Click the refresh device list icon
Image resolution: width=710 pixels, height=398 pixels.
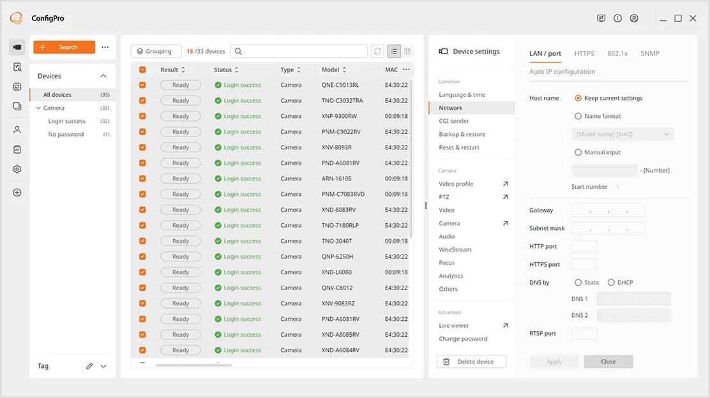[377, 52]
